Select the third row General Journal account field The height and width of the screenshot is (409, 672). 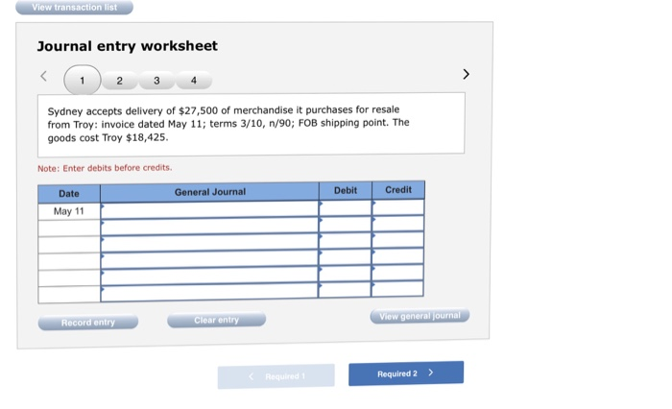coord(209,243)
